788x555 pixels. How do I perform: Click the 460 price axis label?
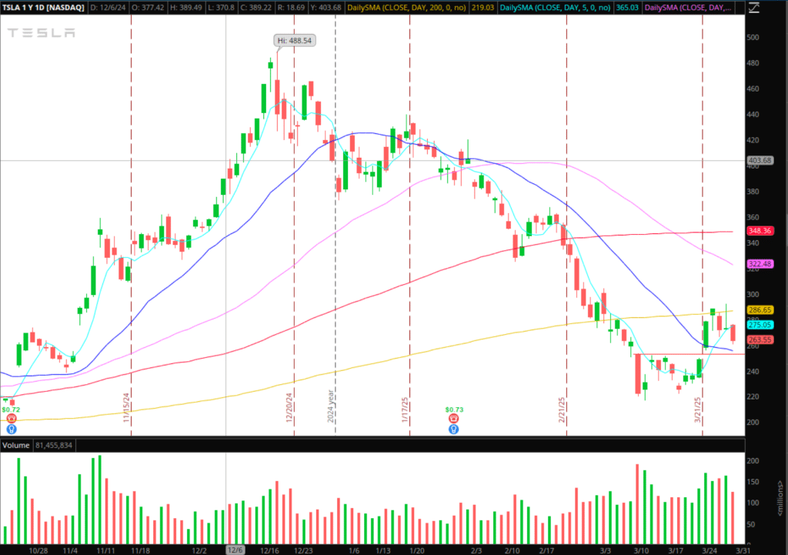[753, 89]
